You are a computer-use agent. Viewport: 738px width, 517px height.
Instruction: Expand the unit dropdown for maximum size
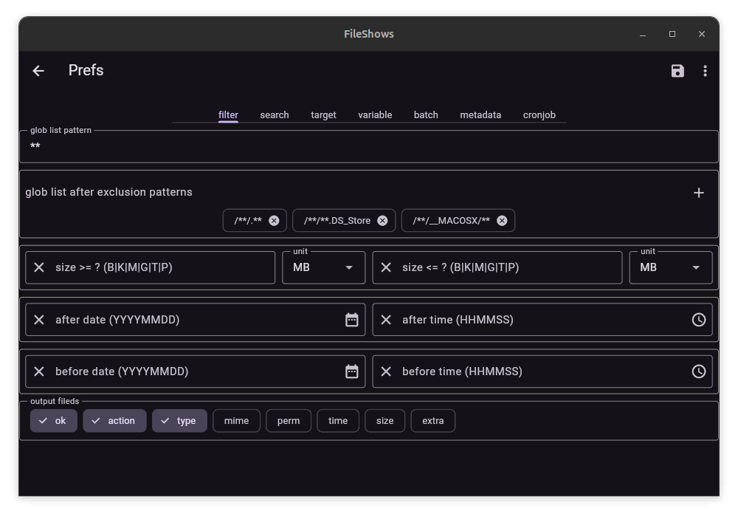click(670, 267)
